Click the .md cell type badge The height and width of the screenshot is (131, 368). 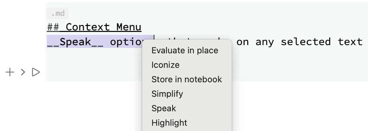pos(58,13)
